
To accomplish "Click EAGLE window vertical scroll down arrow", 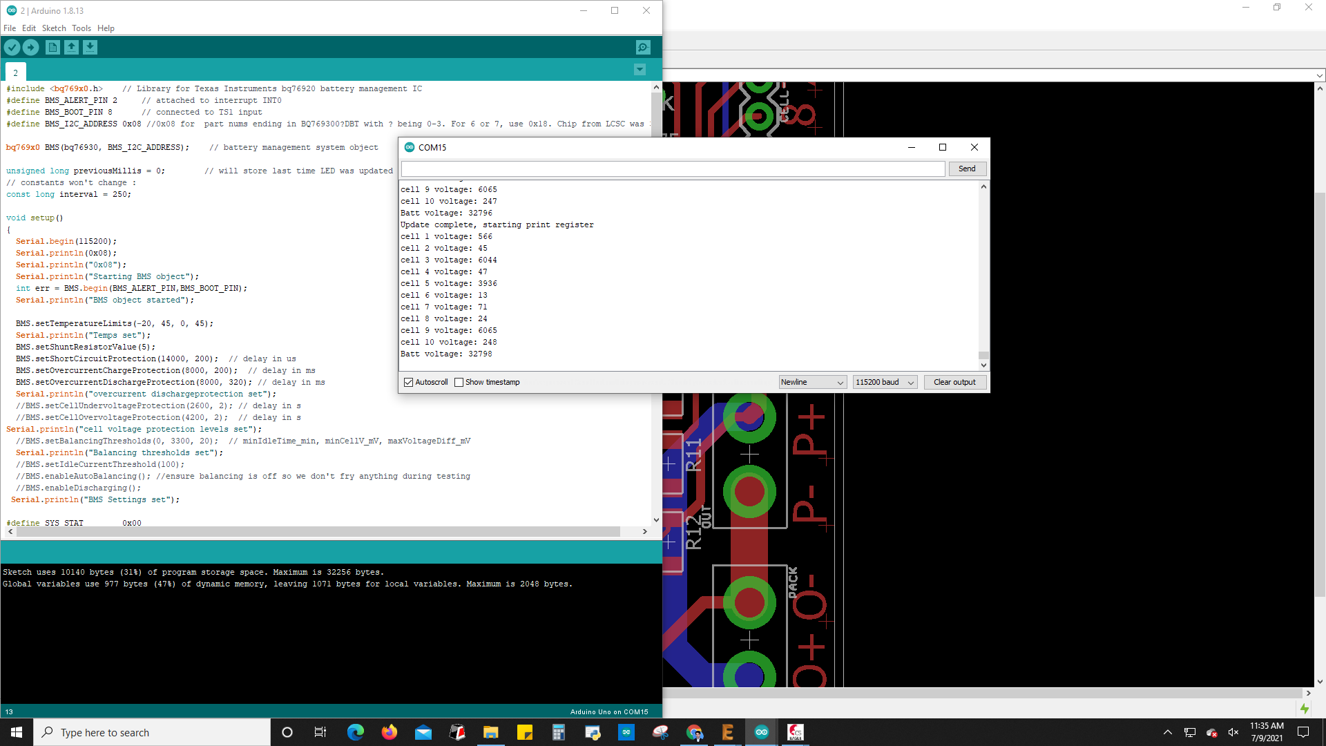I will pos(1320,682).
